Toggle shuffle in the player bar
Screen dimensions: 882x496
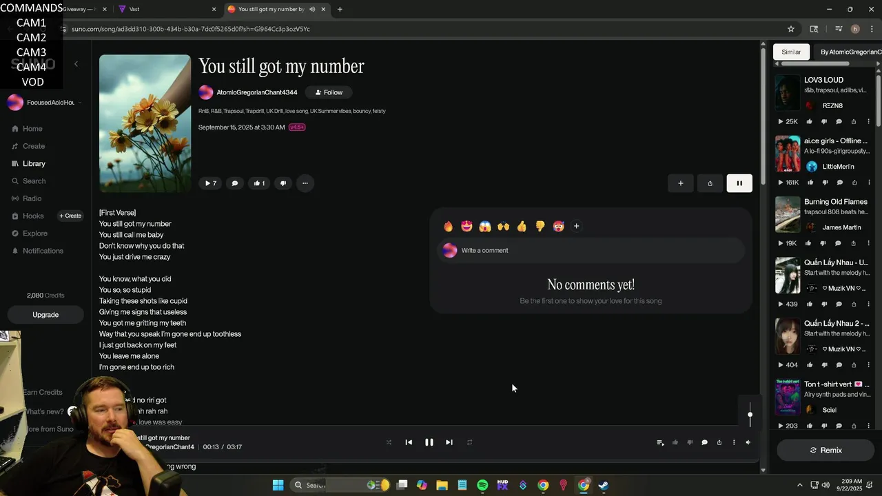click(389, 442)
